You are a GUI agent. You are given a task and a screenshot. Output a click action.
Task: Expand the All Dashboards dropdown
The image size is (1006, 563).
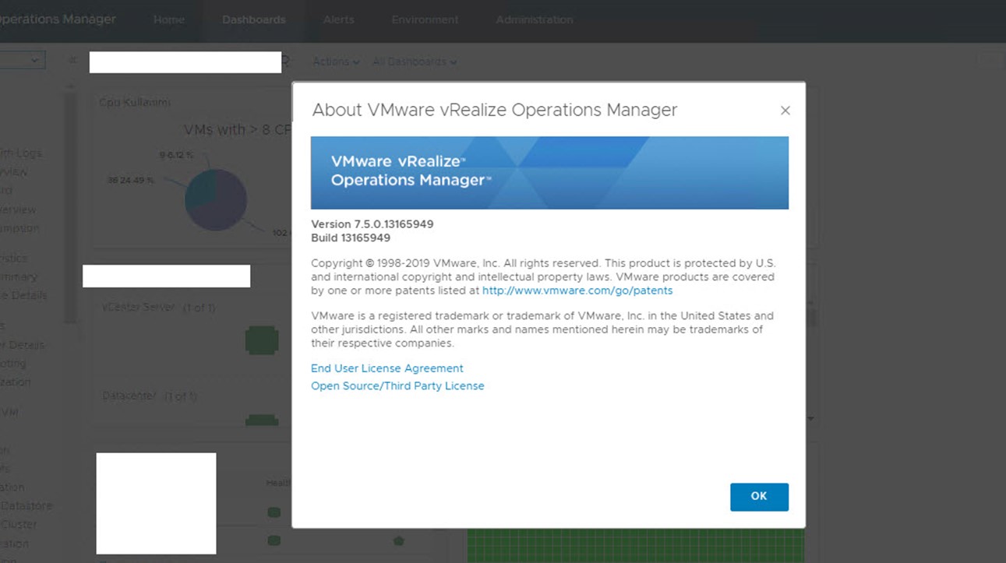(x=415, y=62)
